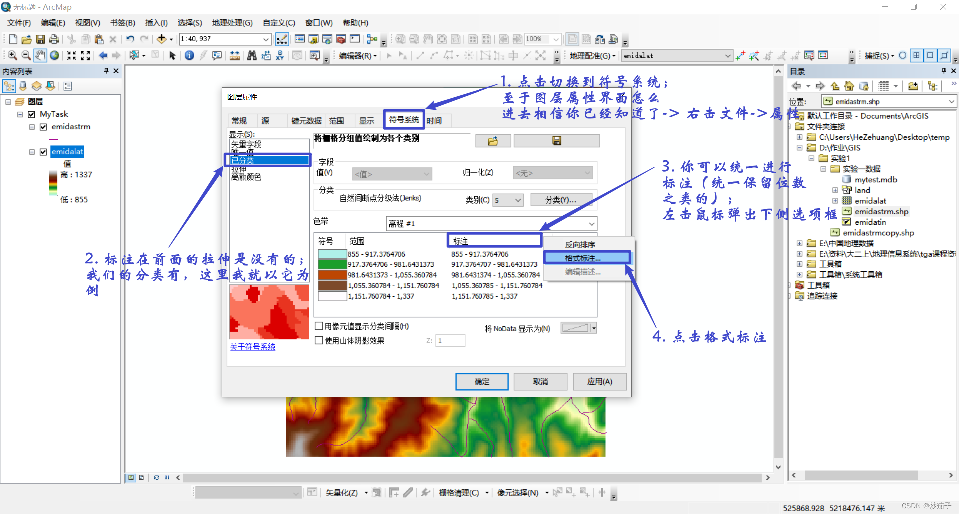Image resolution: width=959 pixels, height=514 pixels.
Task: Switch table of contents to List By Visibility
Action: click(36, 86)
